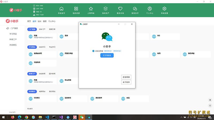Open 我的资源 grid icon
Viewport: 214px width, 120px height.
76,9
